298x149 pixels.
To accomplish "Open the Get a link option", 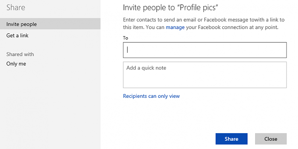I will pos(17,35).
